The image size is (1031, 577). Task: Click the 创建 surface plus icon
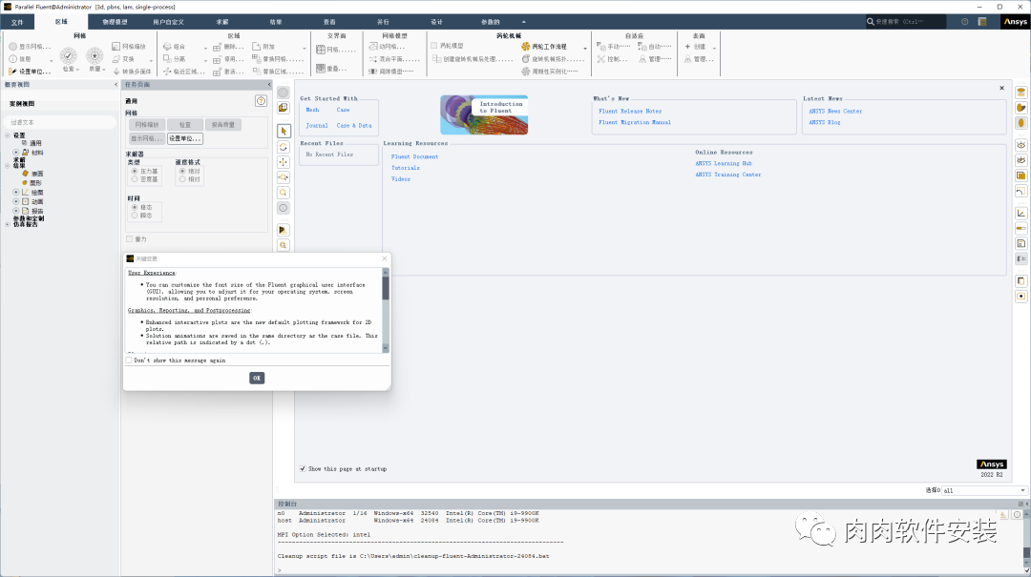pos(687,47)
